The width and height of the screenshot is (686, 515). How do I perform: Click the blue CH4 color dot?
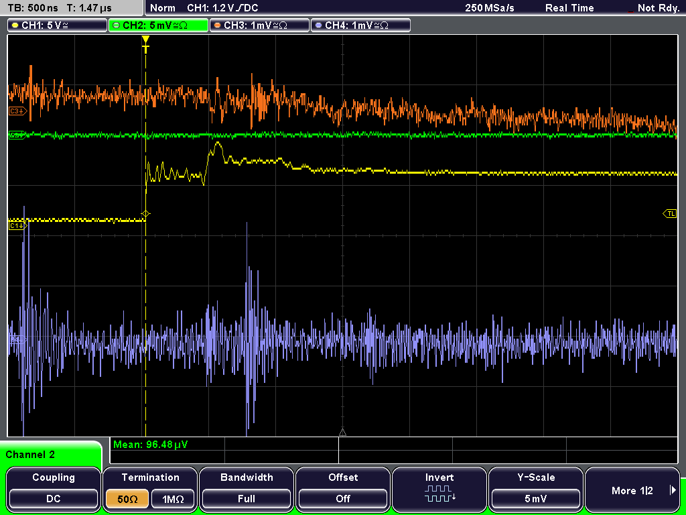point(318,25)
